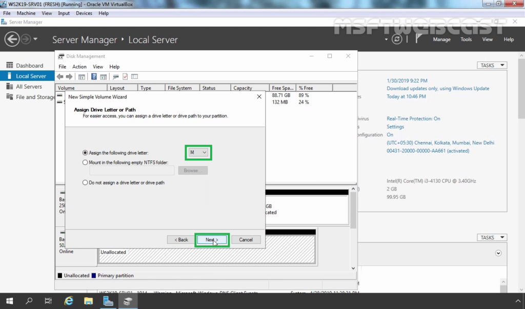The image size is (525, 309).
Task: Switch to Disk Management taskbar icon
Action: pos(128,301)
